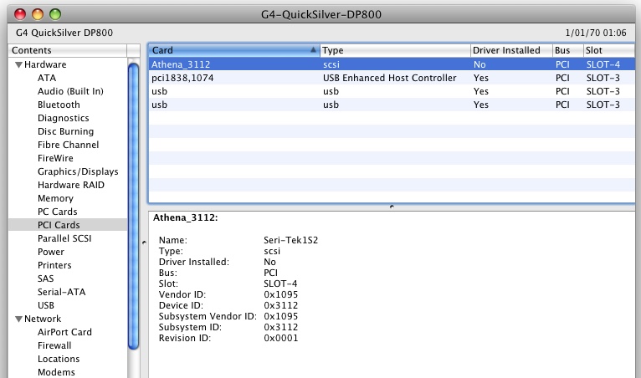Click the Network category label
Image resolution: width=641 pixels, height=378 pixels.
click(x=43, y=319)
